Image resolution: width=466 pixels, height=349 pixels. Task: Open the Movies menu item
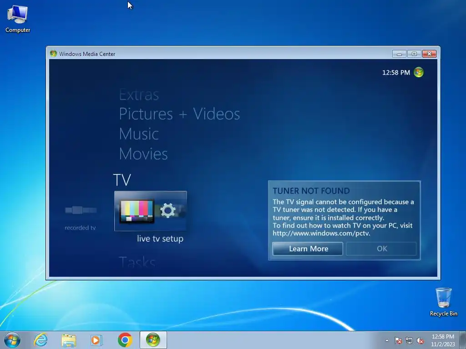[143, 154]
